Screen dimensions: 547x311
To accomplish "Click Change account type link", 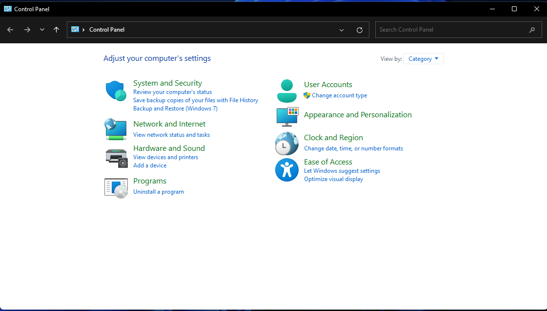I will point(340,95).
